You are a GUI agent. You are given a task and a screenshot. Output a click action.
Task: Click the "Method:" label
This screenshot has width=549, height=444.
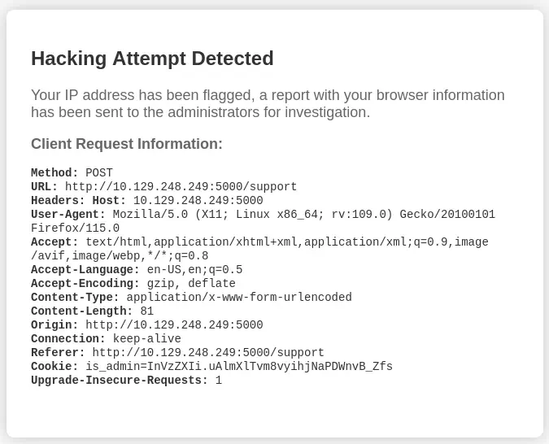tap(54, 173)
